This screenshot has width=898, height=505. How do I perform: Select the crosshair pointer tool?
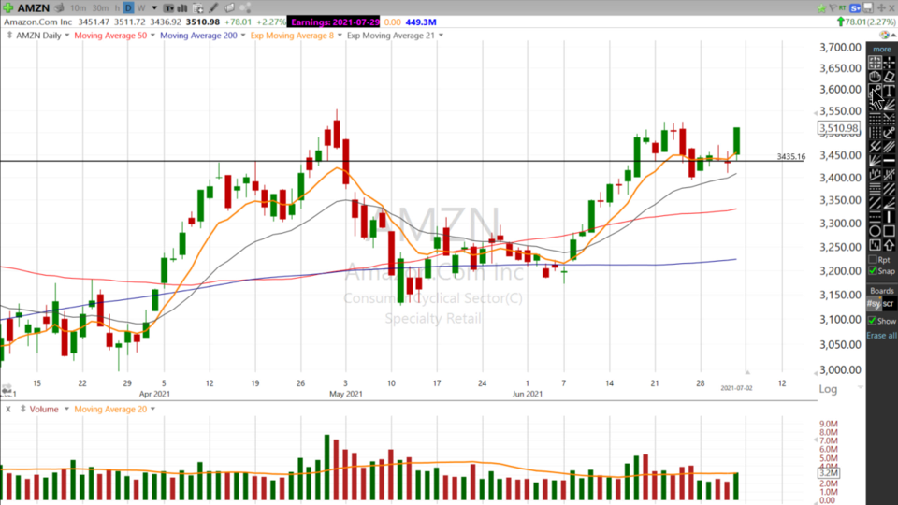click(890, 63)
